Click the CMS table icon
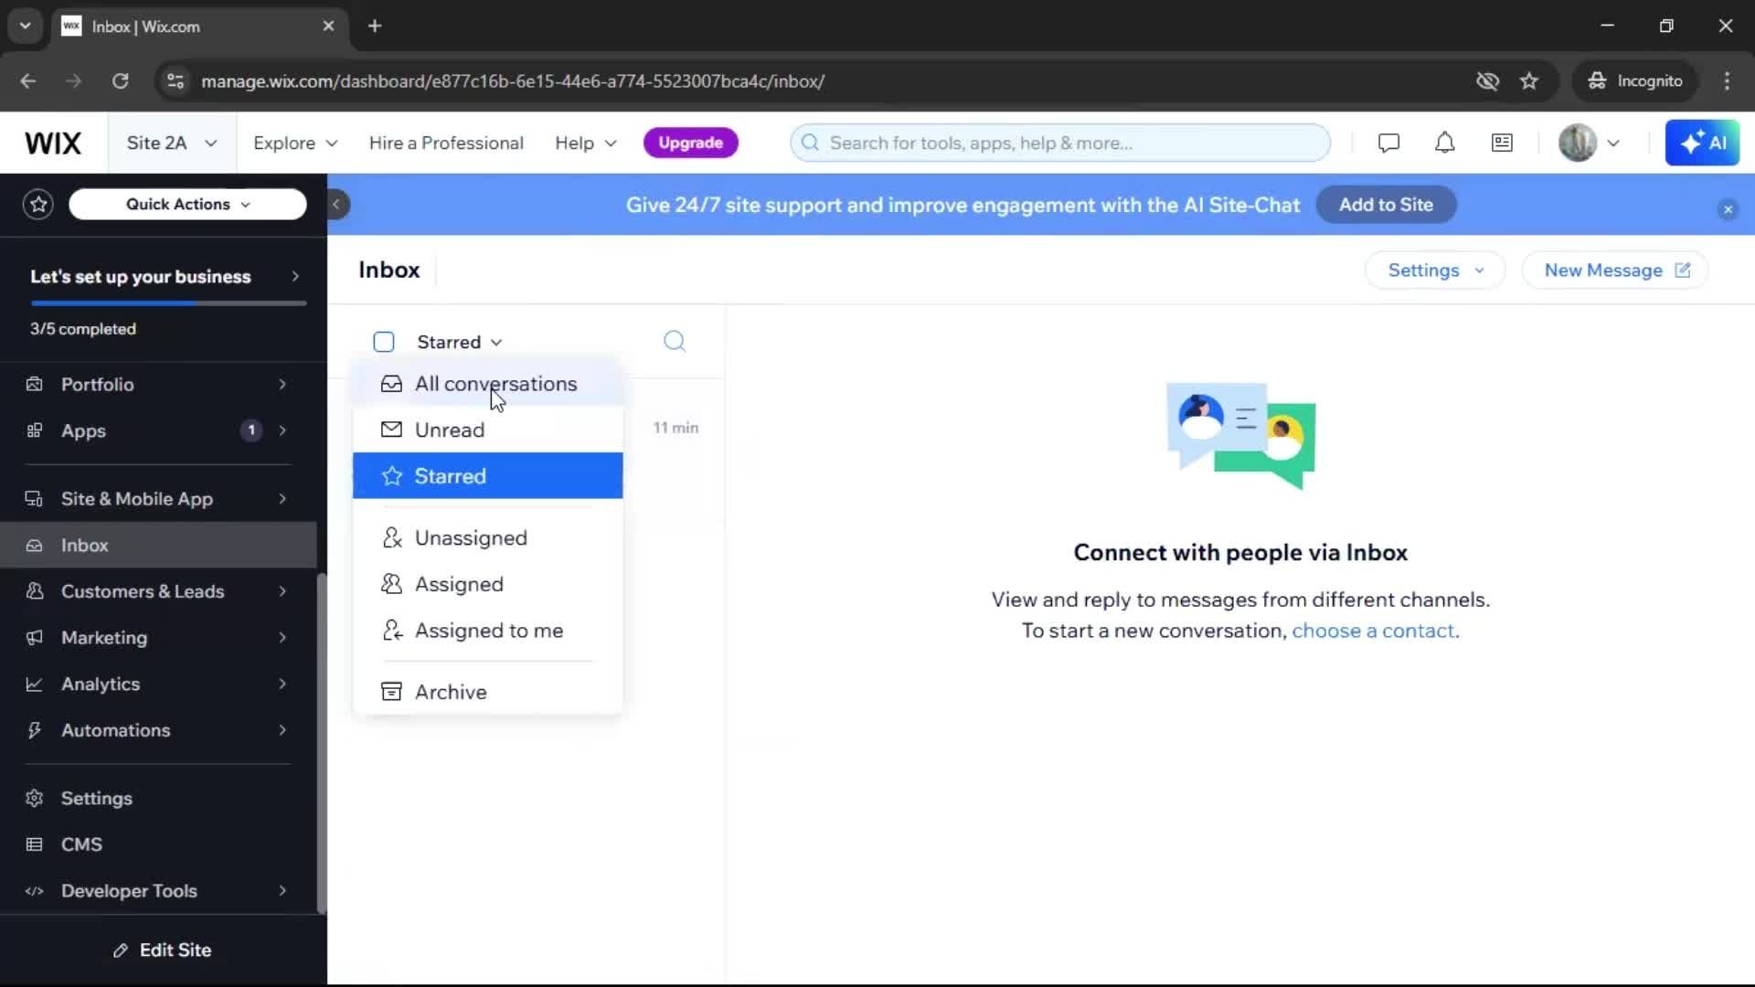This screenshot has height=987, width=1755. (35, 844)
